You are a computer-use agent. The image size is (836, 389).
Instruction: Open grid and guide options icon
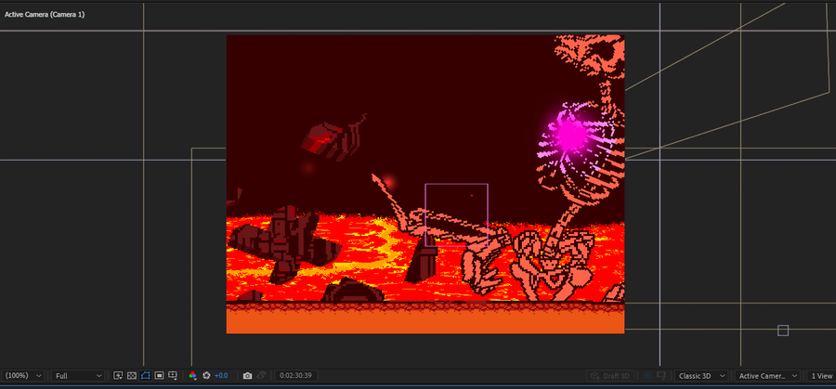tap(172, 376)
